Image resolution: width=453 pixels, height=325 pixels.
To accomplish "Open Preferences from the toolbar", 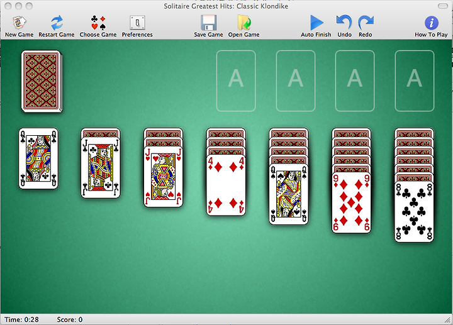I will (x=137, y=26).
